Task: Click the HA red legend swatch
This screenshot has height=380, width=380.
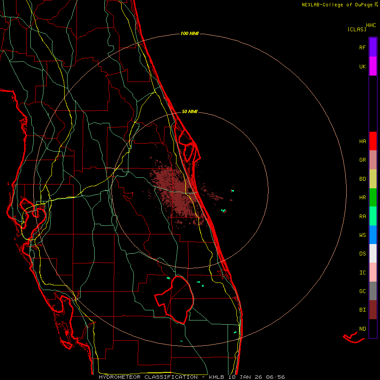Action: [373, 141]
